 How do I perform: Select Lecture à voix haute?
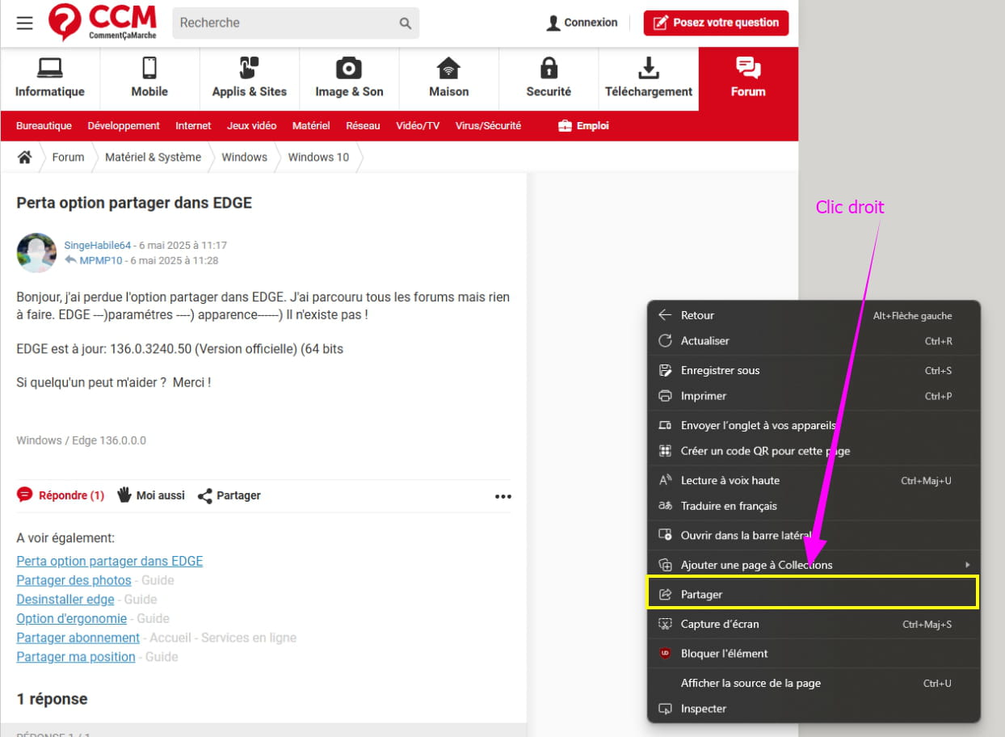[814, 480]
